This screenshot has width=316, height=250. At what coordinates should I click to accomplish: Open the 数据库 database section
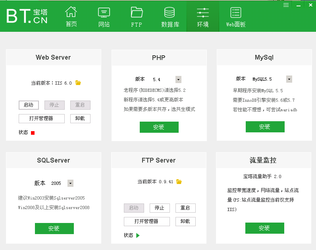point(170,17)
